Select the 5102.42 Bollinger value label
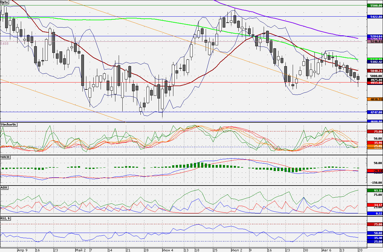383x252 pixels. (x=375, y=62)
